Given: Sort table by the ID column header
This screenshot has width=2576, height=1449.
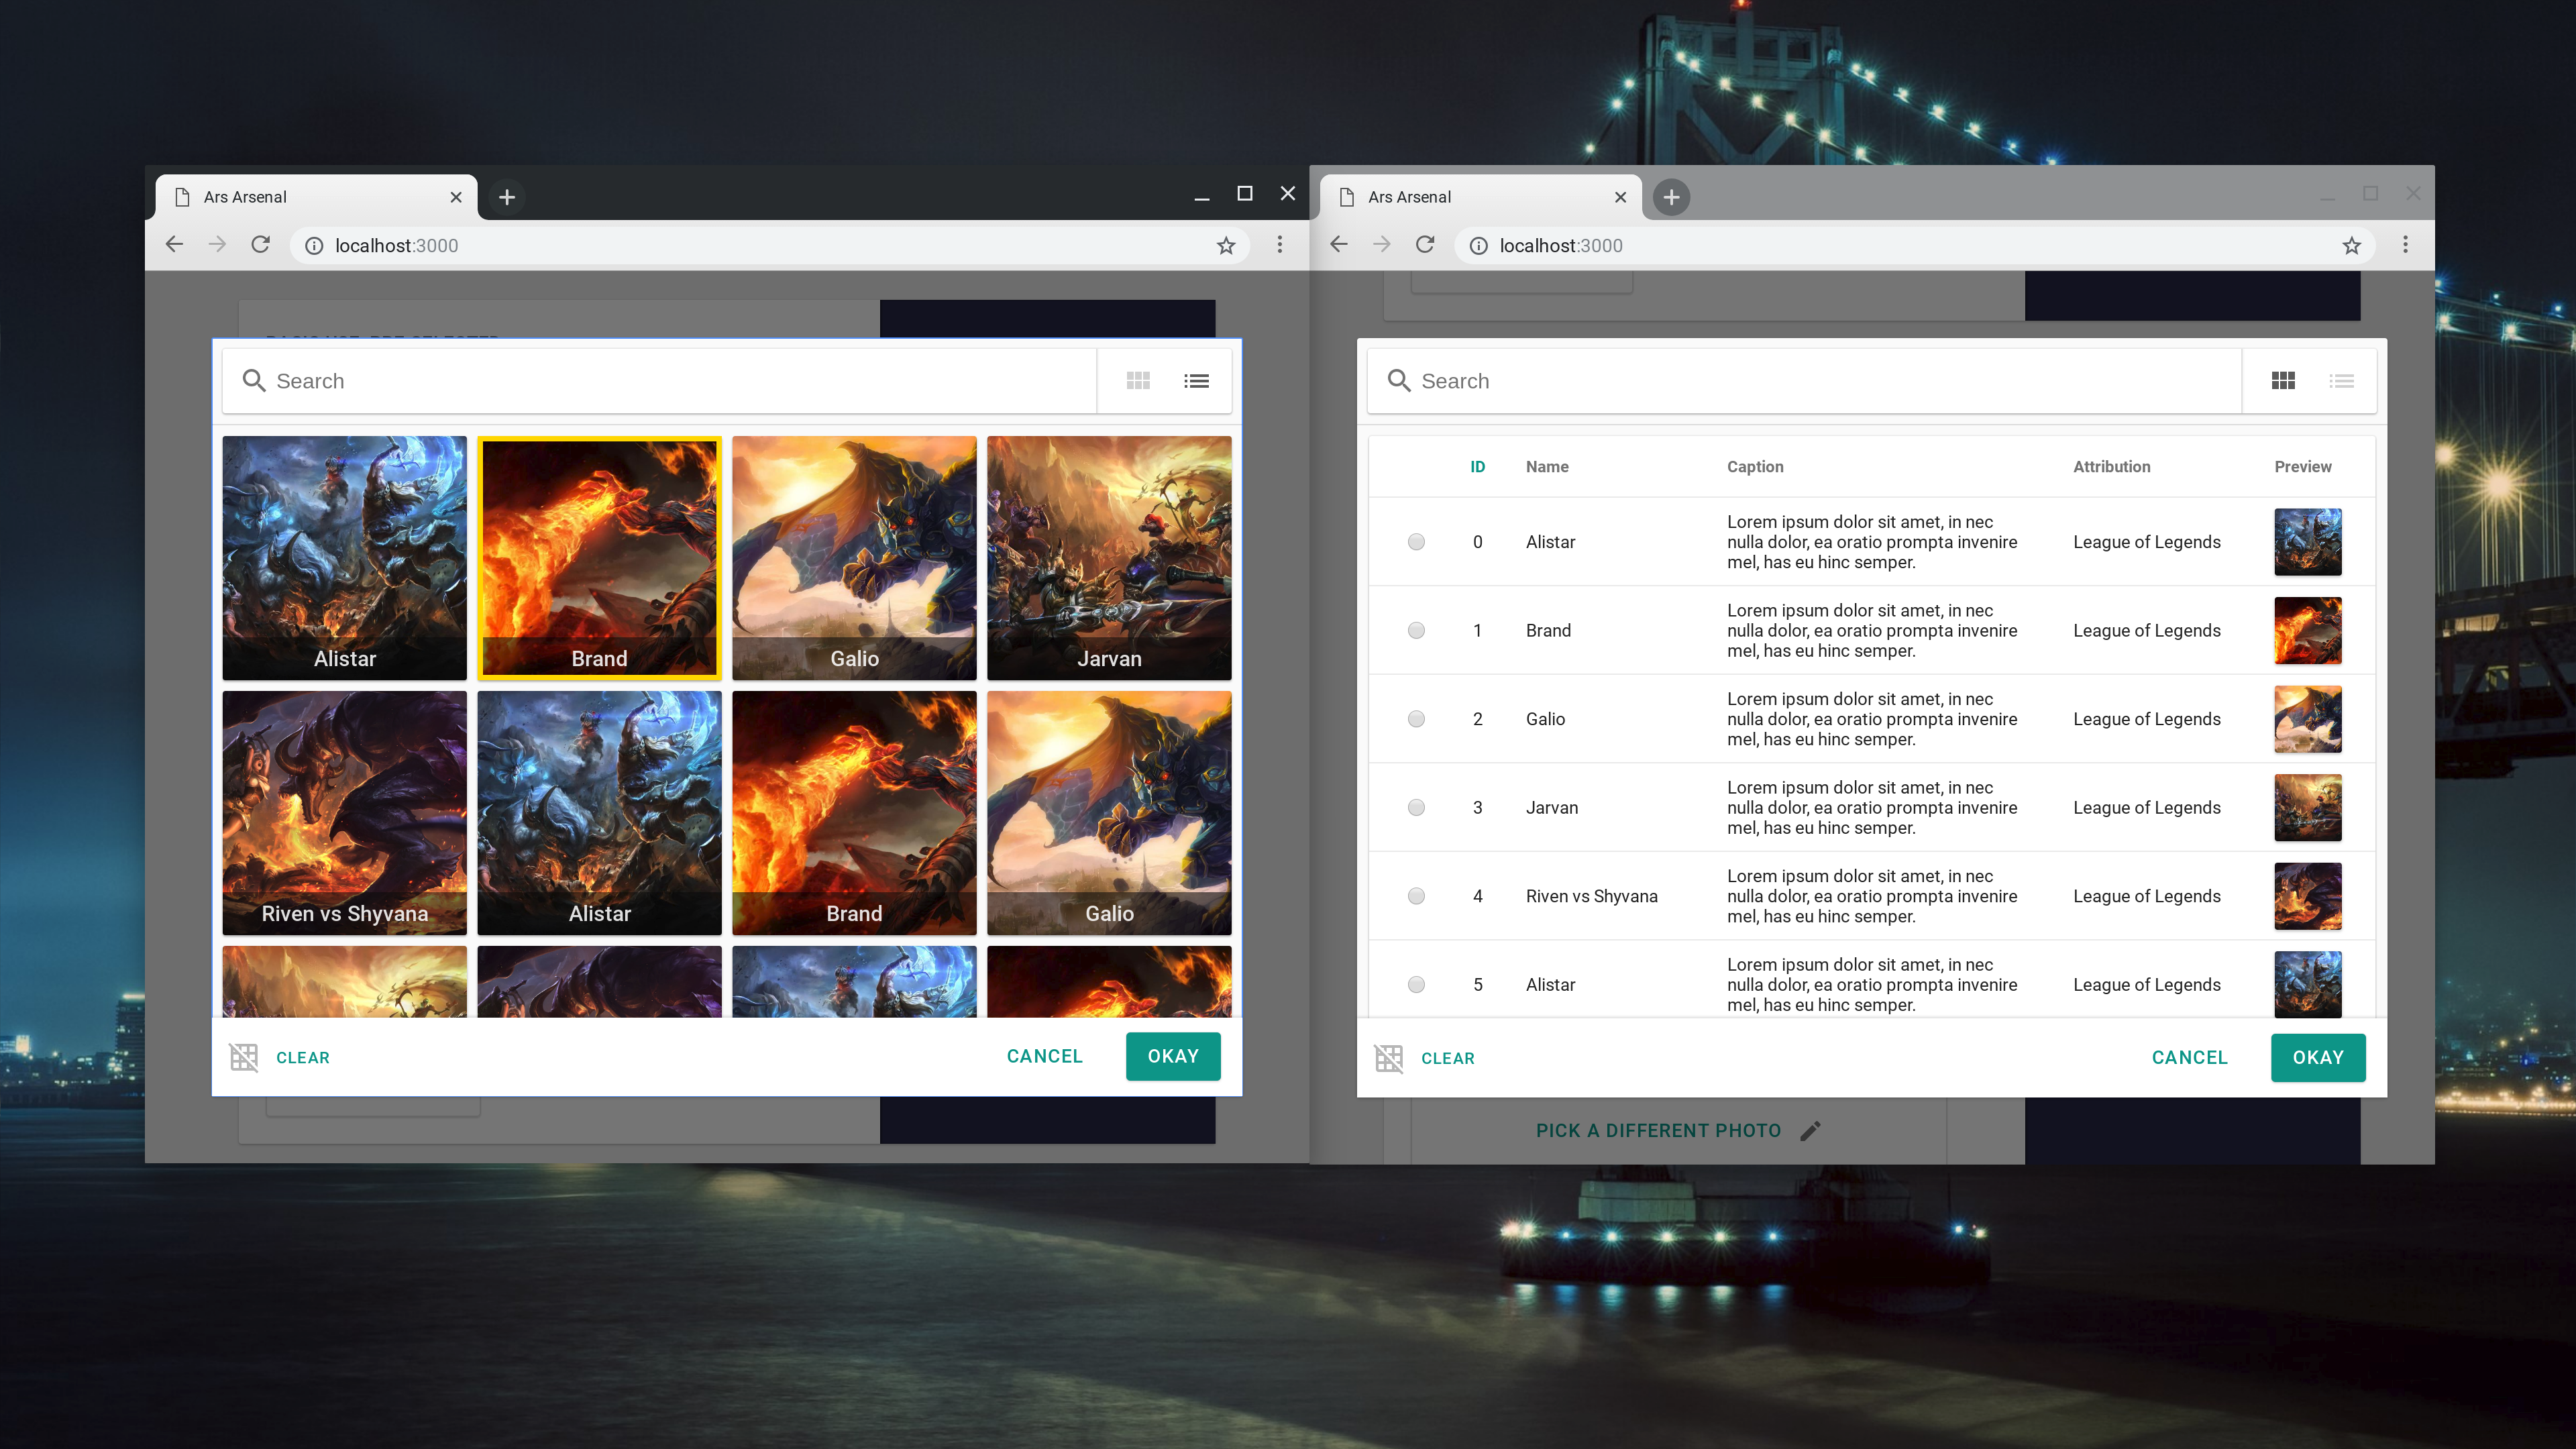Looking at the screenshot, I should [x=1477, y=467].
